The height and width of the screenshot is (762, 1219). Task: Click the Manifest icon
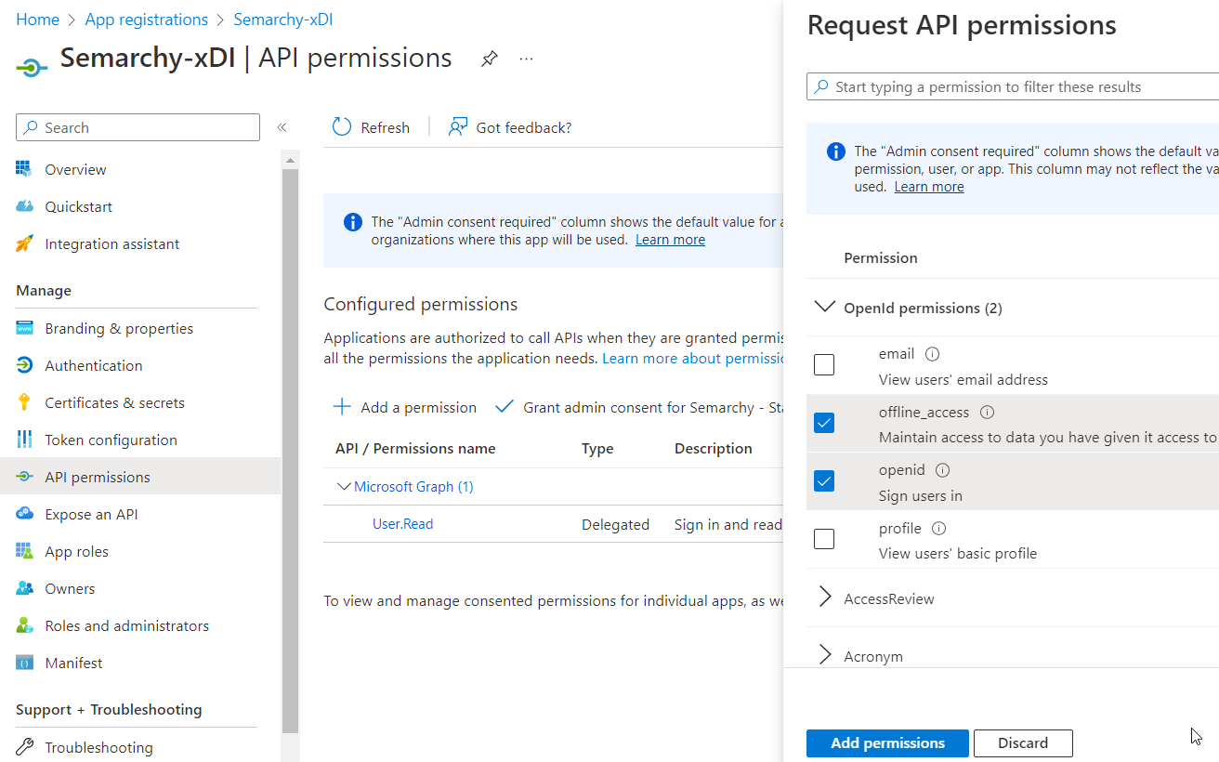(x=24, y=663)
